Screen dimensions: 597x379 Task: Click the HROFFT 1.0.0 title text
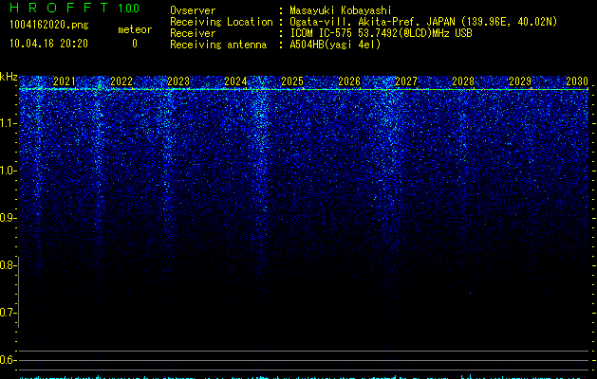(x=75, y=8)
